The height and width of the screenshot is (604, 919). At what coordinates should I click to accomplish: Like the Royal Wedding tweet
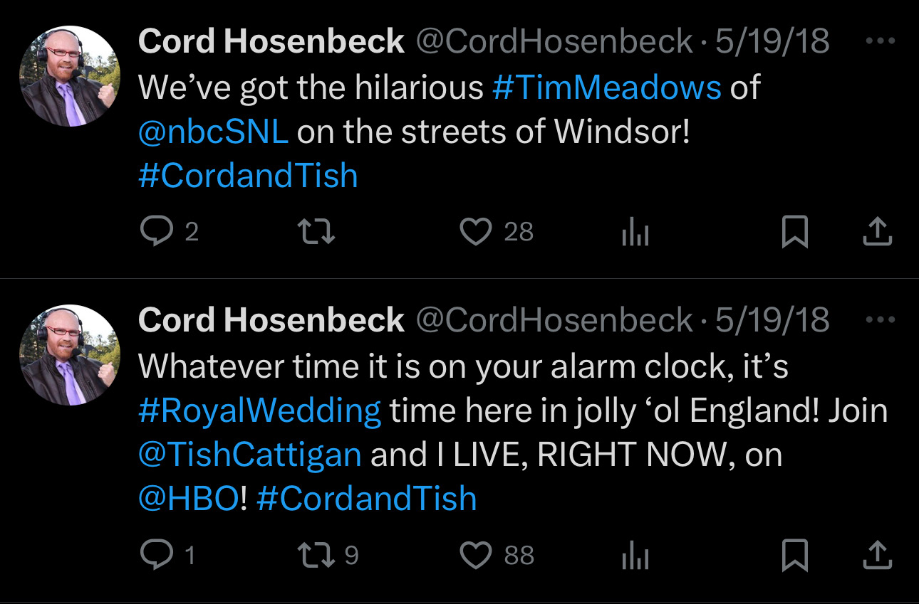click(476, 556)
